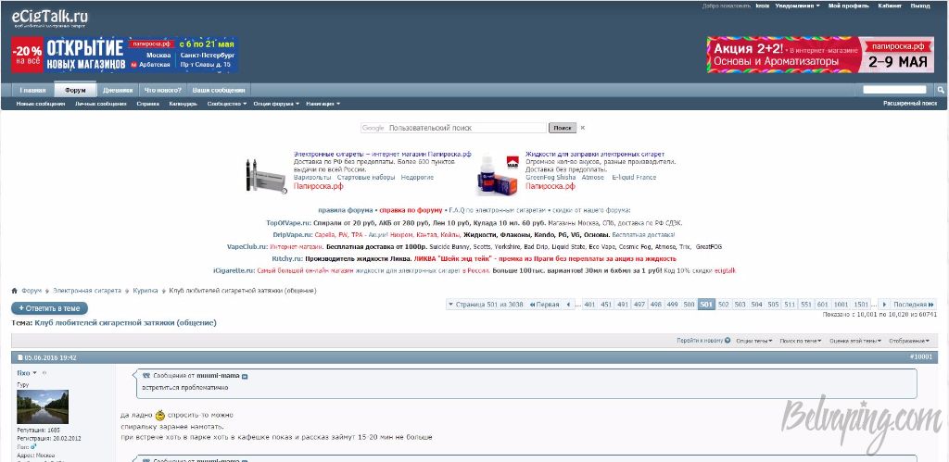Click the 'Акция 2+2!' banner
Screen dimensions: 949x462
click(x=820, y=55)
